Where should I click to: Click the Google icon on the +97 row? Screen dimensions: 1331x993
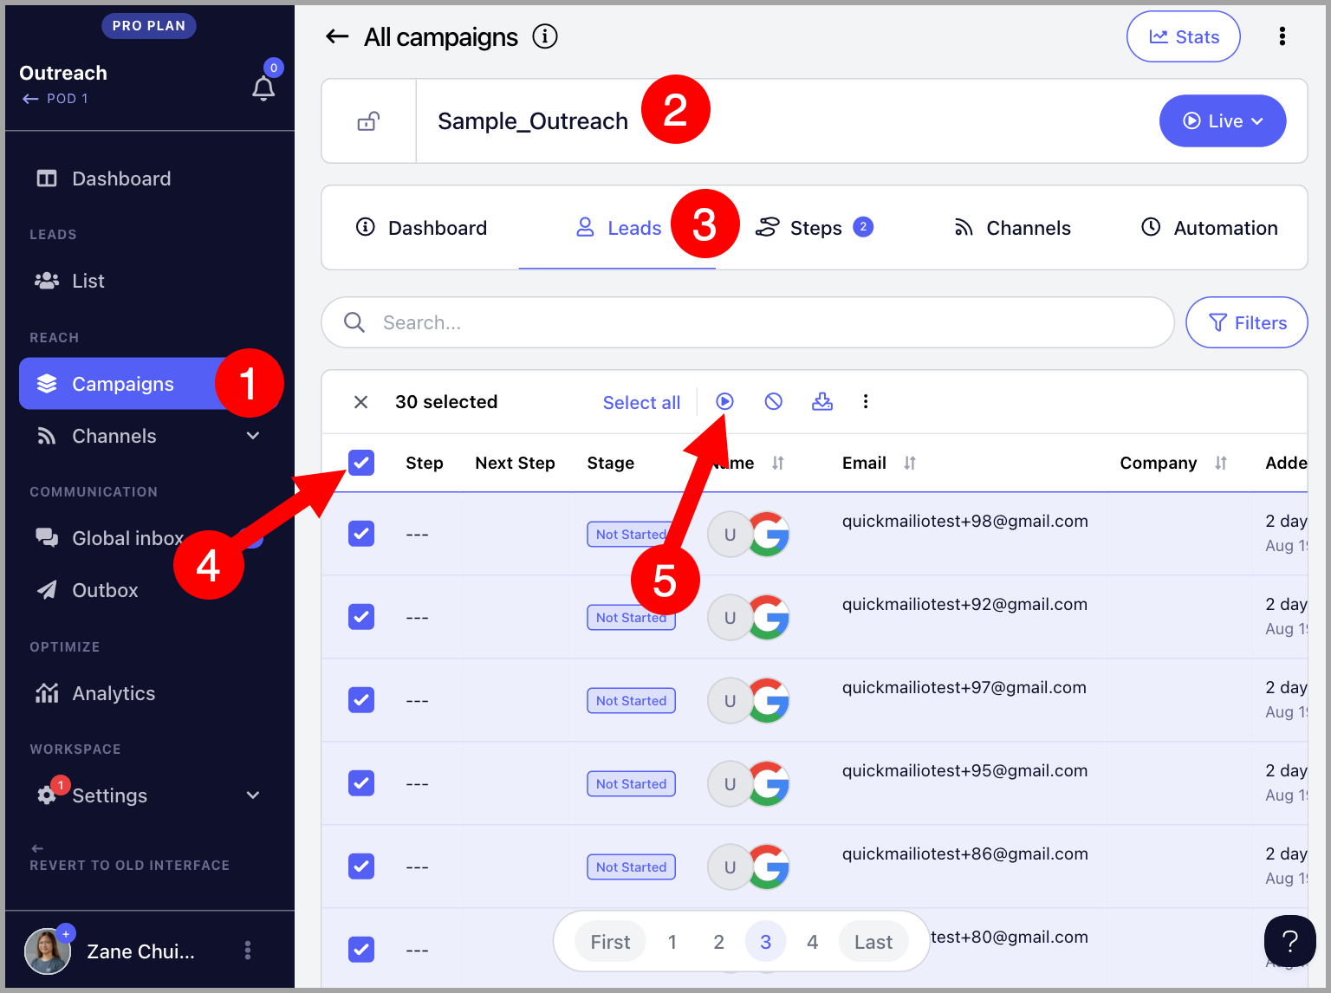click(x=769, y=700)
